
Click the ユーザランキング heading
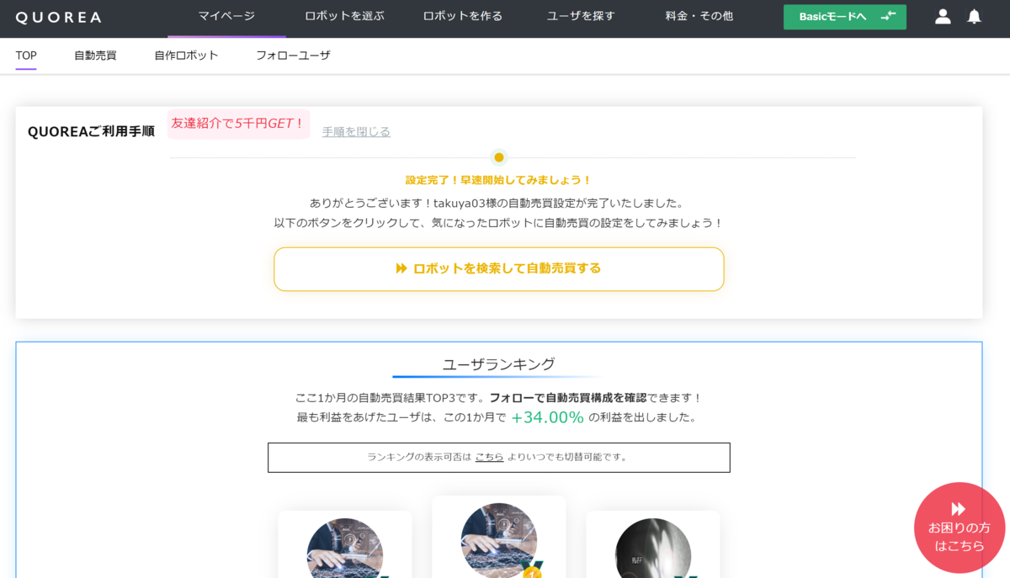[x=499, y=364]
